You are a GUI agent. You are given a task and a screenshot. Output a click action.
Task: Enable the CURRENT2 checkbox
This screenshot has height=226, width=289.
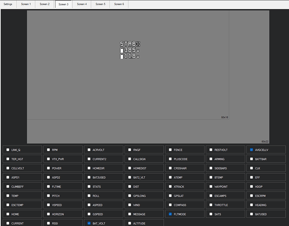point(89,159)
